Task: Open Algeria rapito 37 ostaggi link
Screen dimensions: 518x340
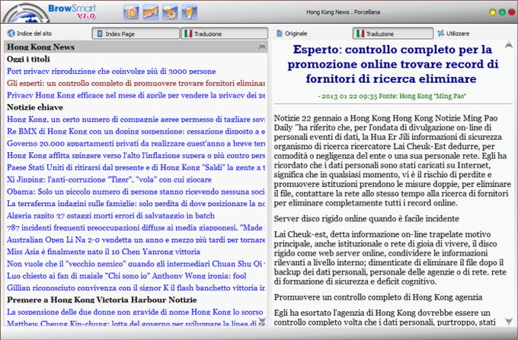Action: [x=110, y=215]
